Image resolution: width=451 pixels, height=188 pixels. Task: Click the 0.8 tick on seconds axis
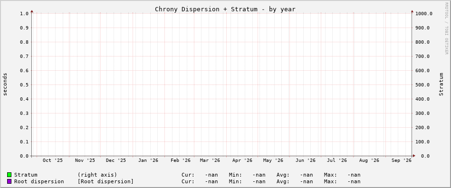24,42
